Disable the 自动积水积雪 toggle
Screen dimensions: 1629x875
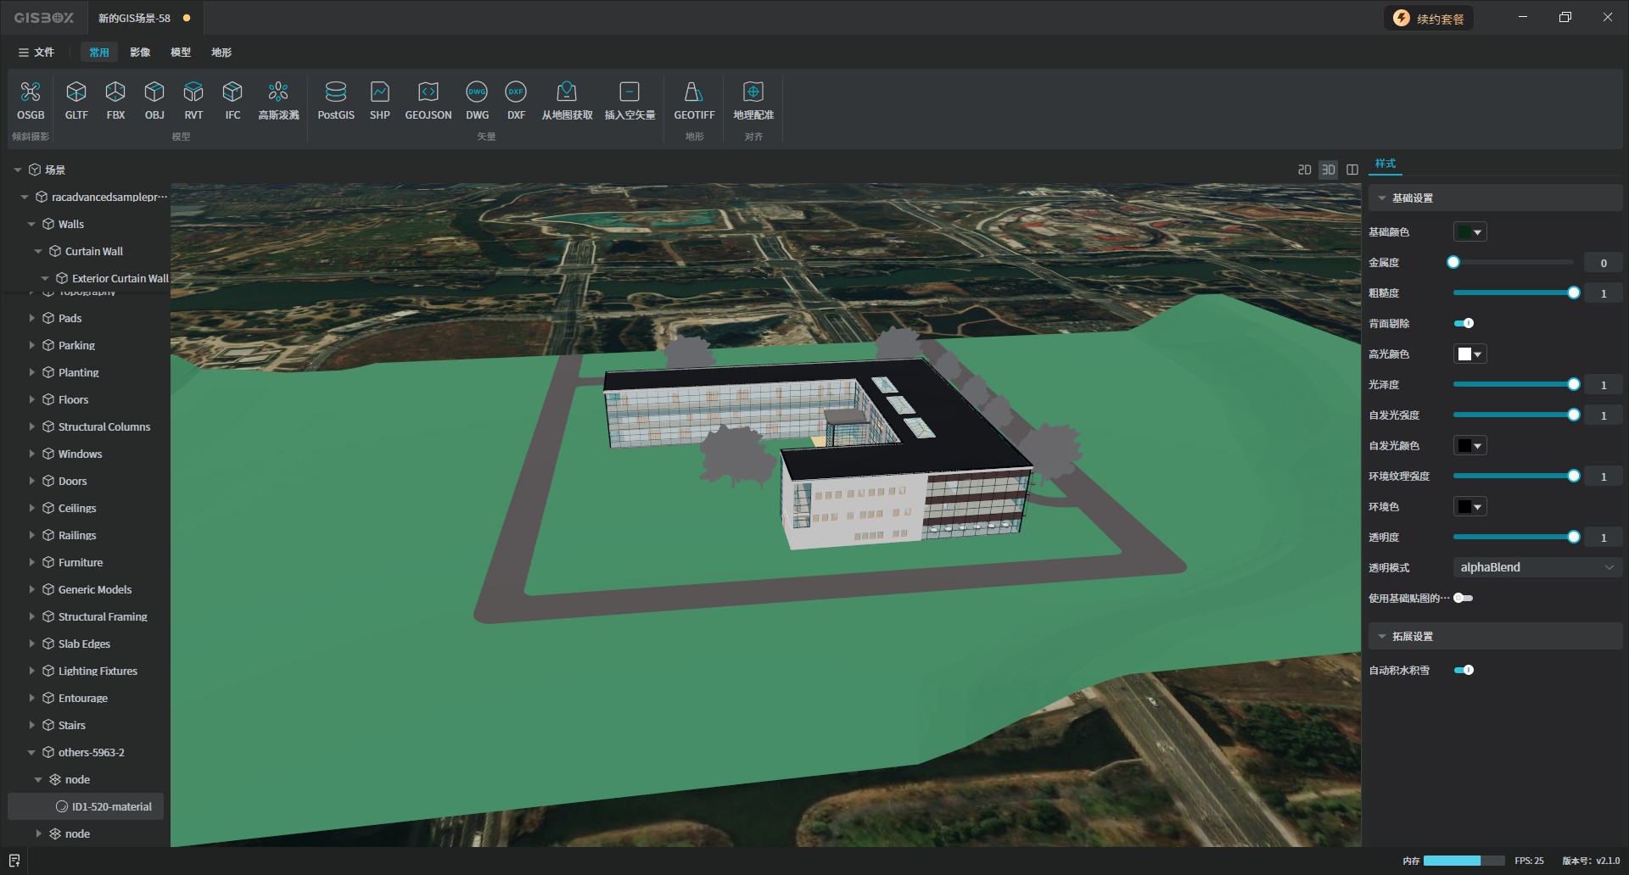click(x=1464, y=670)
